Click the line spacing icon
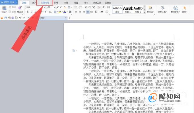This screenshot has height=113, width=194. [96, 12]
